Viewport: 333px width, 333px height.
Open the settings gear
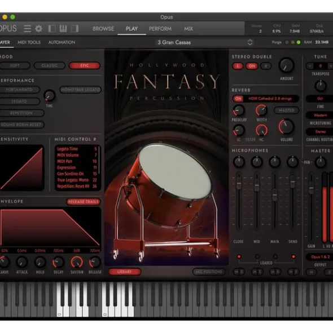[x=39, y=29]
